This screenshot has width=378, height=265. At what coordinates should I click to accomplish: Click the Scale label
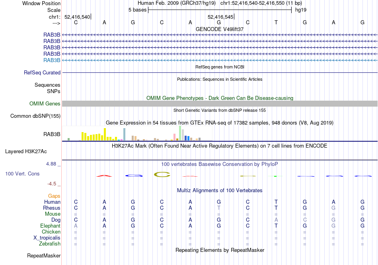tap(54, 10)
